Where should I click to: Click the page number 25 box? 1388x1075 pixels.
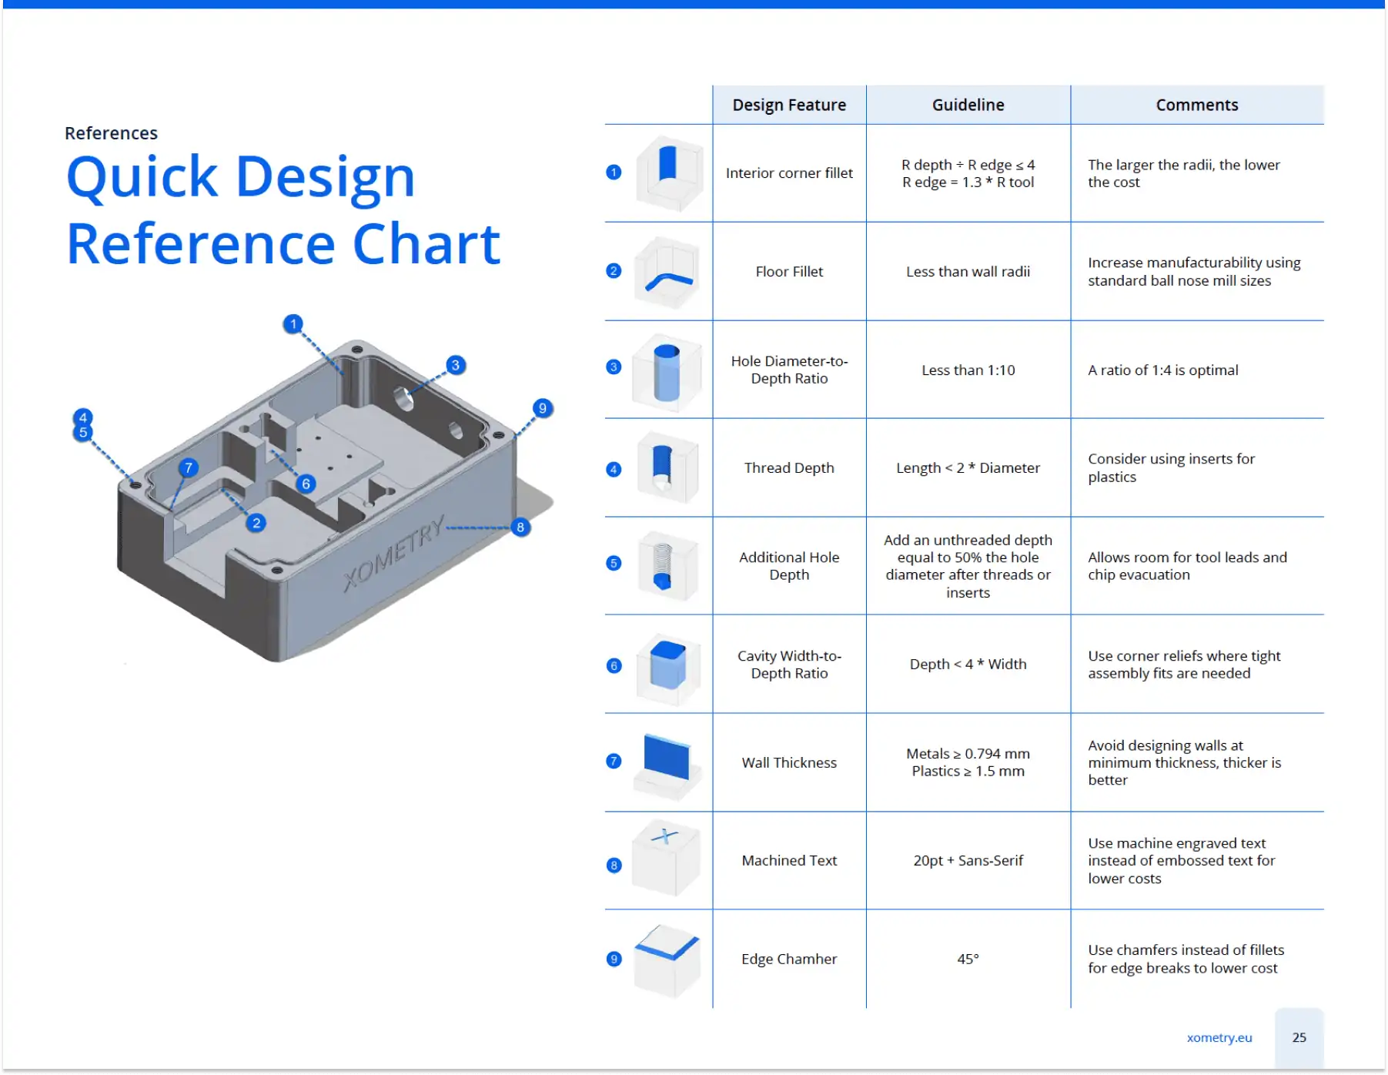(1299, 1038)
